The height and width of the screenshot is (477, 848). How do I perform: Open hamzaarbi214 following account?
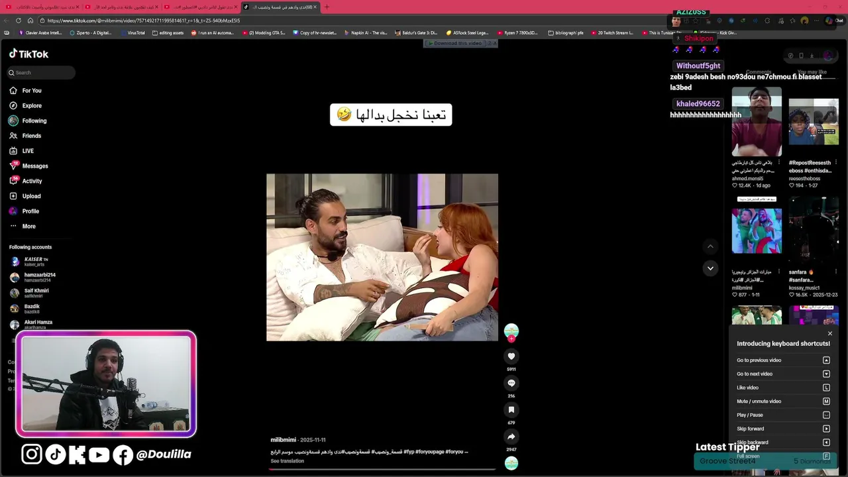tap(33, 278)
